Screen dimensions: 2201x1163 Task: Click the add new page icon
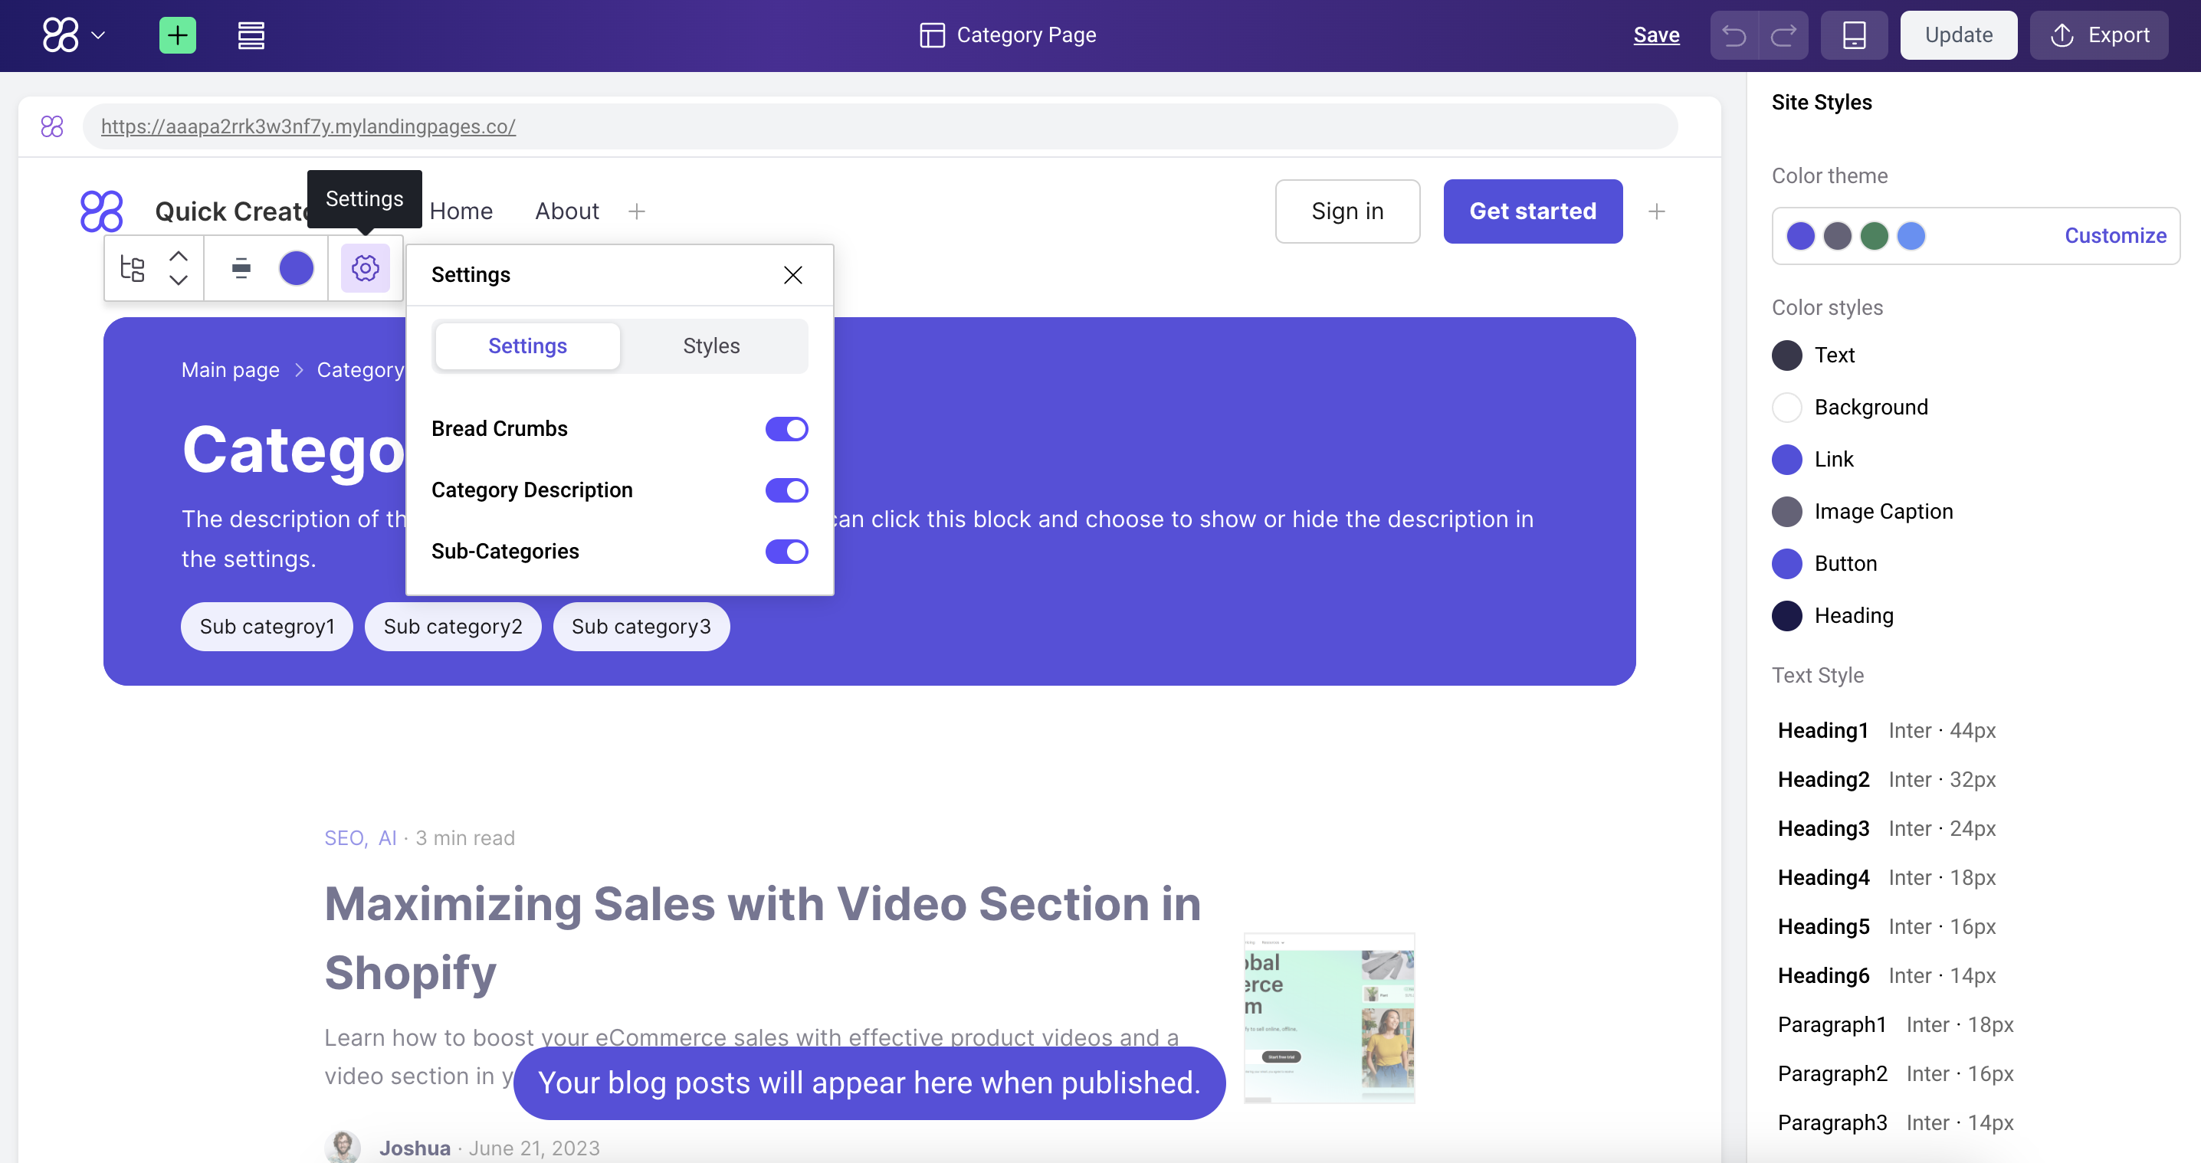click(178, 35)
